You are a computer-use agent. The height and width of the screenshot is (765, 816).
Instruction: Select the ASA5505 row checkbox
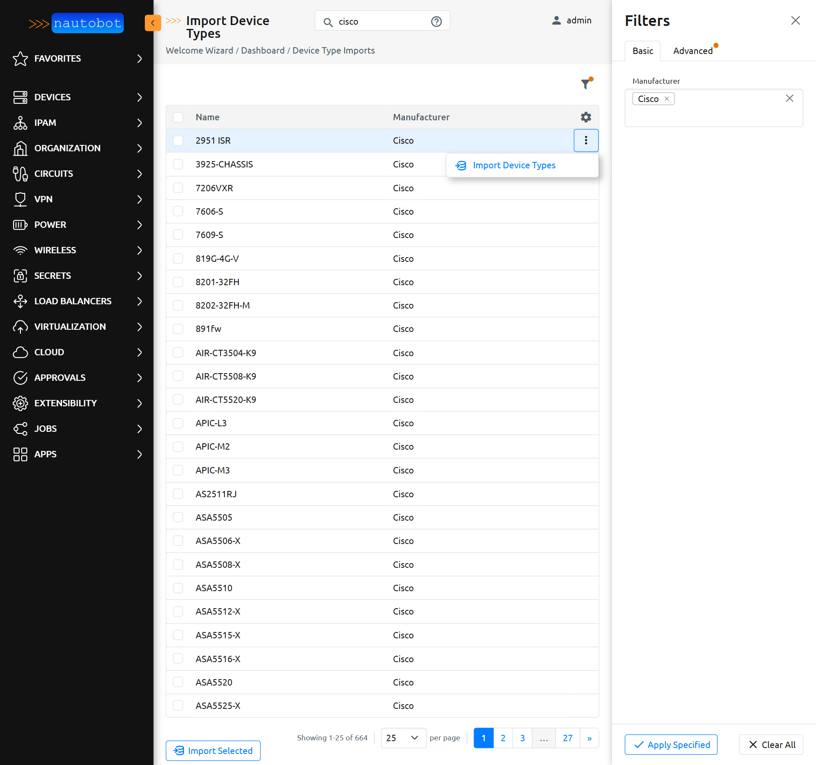[x=178, y=517]
